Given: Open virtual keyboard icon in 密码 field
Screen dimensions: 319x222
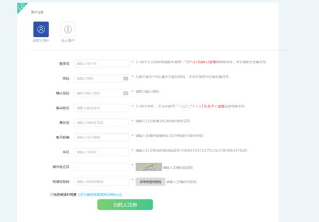Looking at the screenshot, I should (x=126, y=78).
